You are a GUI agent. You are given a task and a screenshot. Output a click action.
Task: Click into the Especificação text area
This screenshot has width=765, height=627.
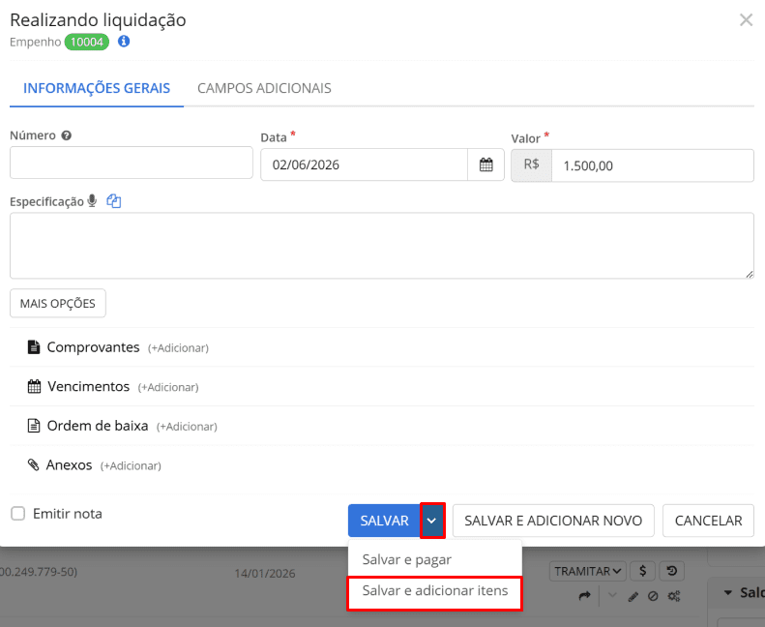(x=381, y=246)
